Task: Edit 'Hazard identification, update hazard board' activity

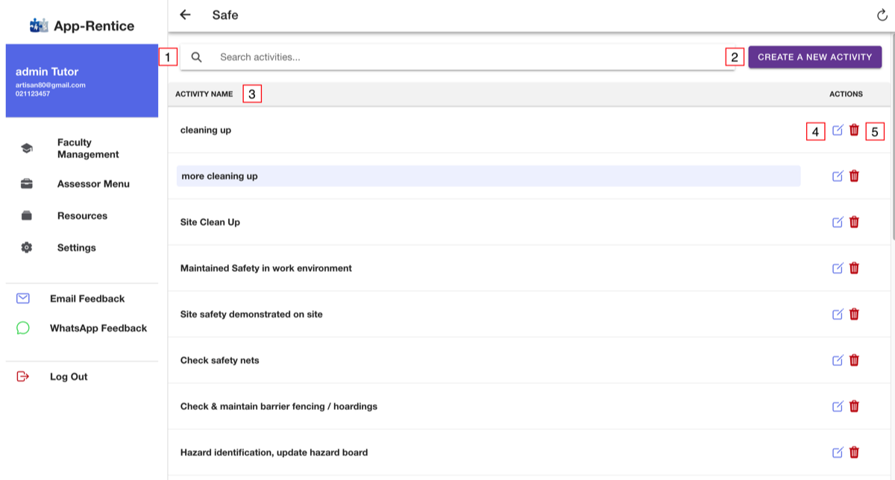Action: pyautogui.click(x=838, y=452)
